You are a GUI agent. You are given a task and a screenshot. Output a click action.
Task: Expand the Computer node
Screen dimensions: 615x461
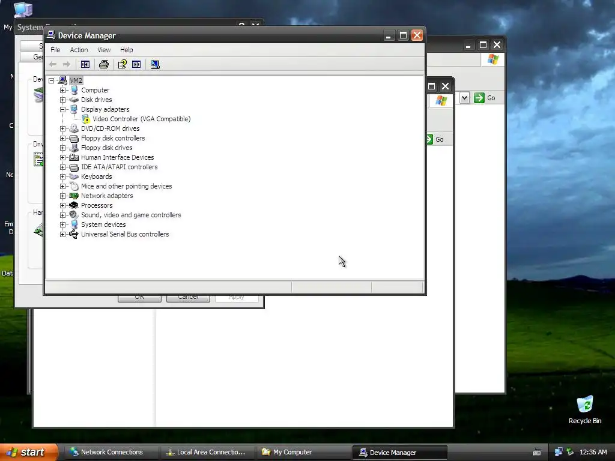[62, 90]
